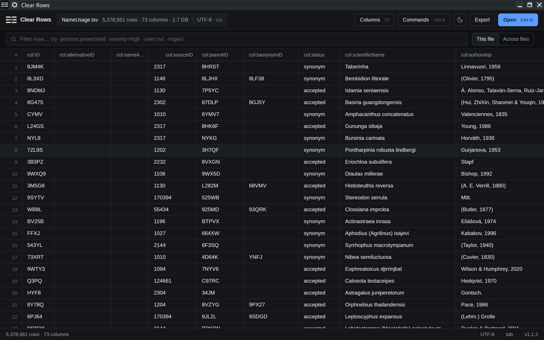Click col:alternativeID column header

pyautogui.click(x=82, y=55)
